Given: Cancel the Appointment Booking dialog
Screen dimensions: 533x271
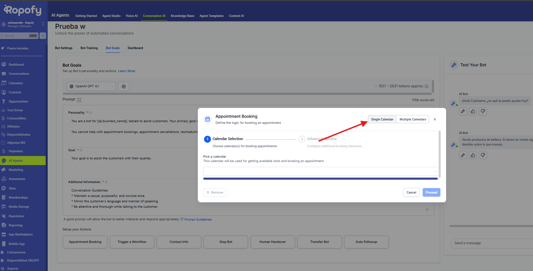Looking at the screenshot, I should [x=411, y=193].
